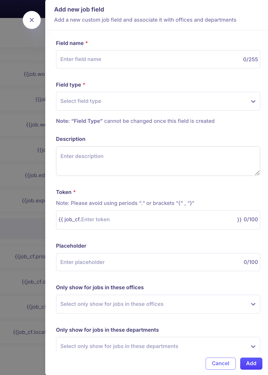Click the offices dropdown chevron

pos(253,304)
